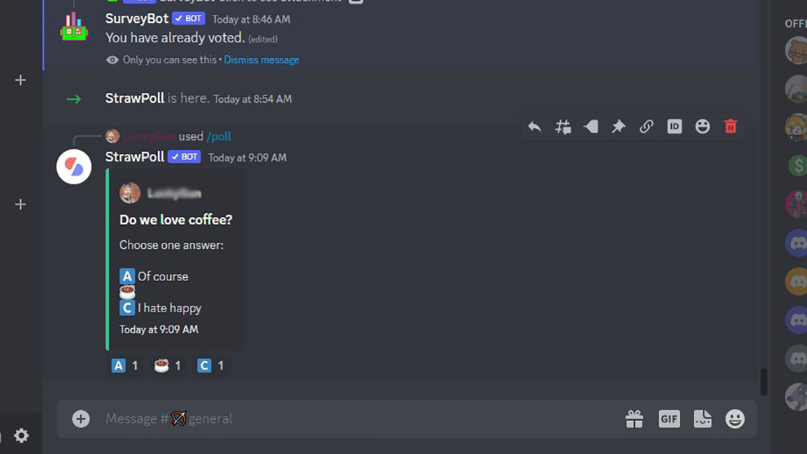Click the /poll command link
807x454 pixels.
(219, 137)
